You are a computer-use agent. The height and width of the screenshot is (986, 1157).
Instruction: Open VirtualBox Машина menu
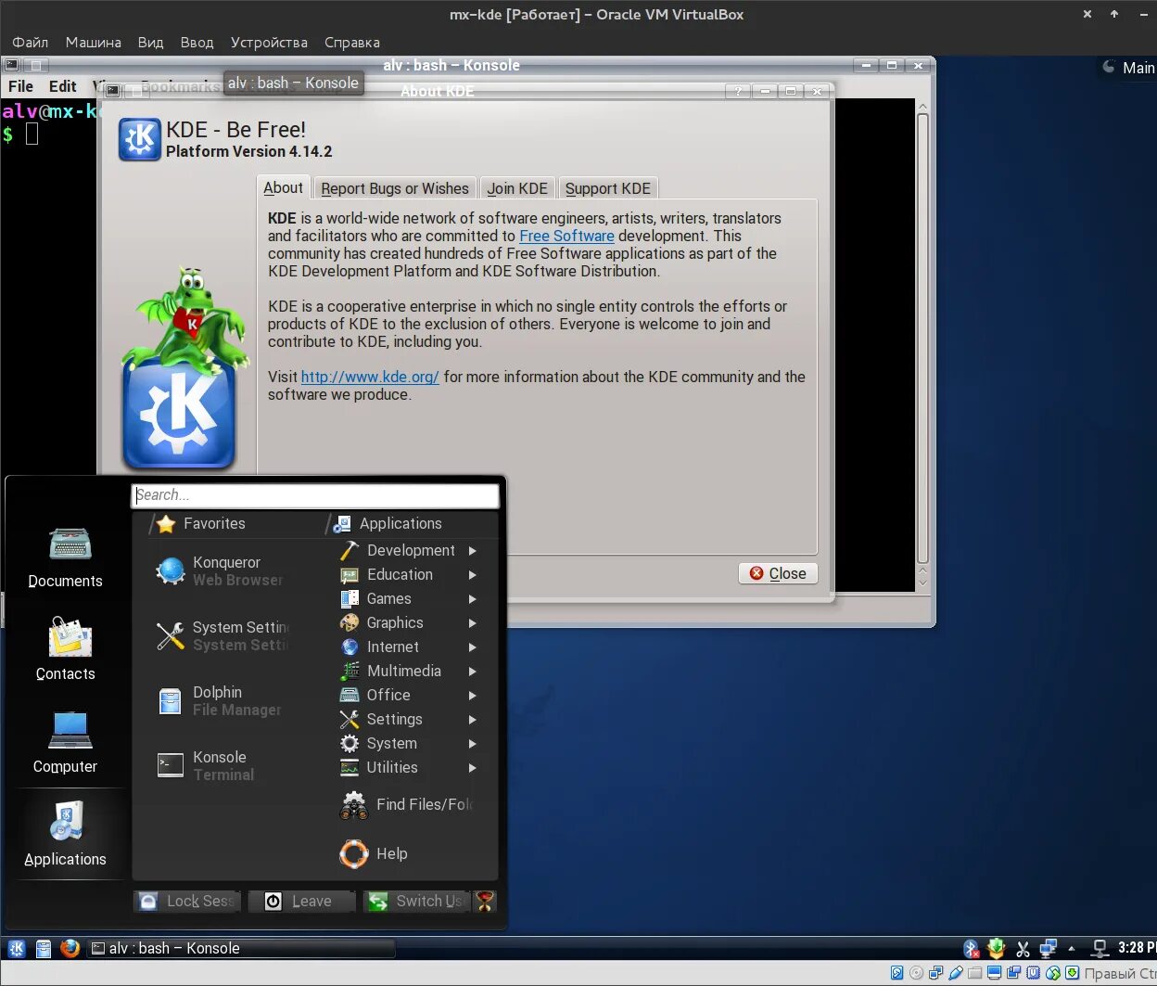click(93, 43)
